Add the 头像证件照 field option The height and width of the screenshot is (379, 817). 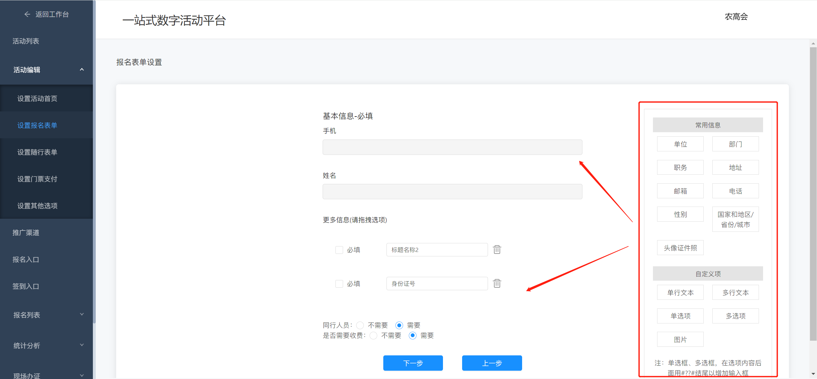(680, 248)
